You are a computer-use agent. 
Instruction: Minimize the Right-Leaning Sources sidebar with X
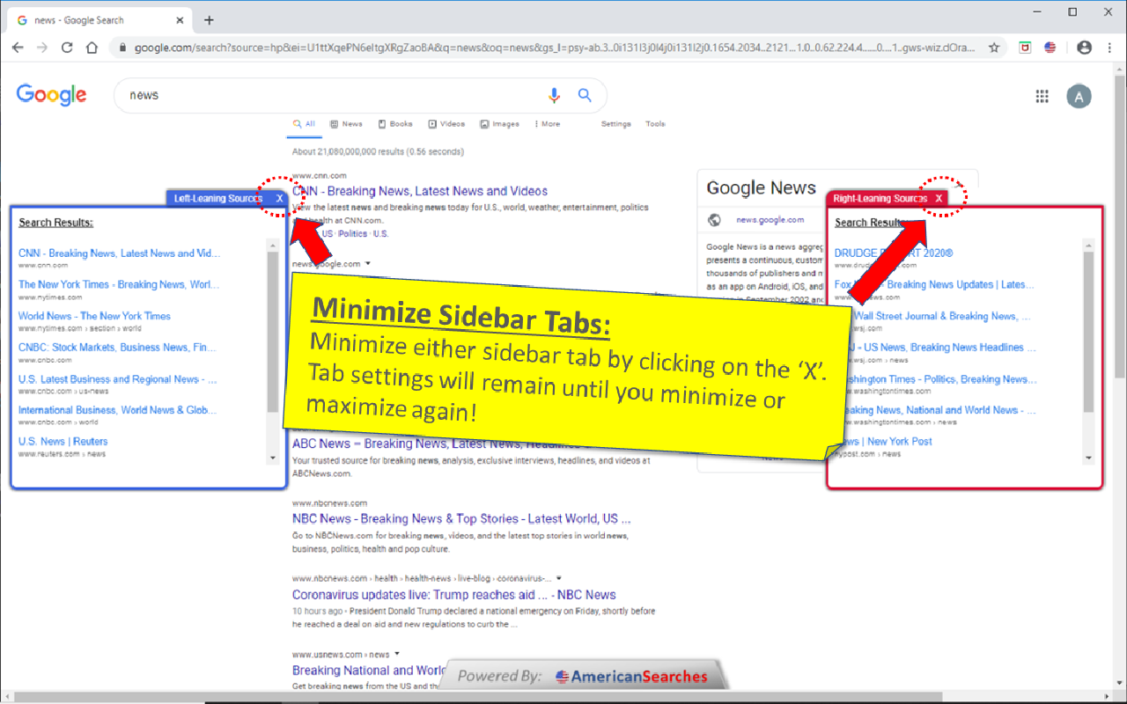(x=939, y=199)
